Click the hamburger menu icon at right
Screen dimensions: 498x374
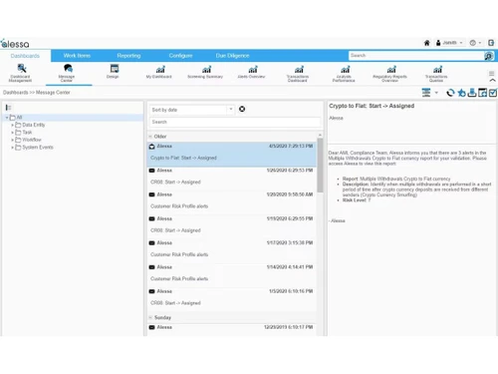point(492,73)
